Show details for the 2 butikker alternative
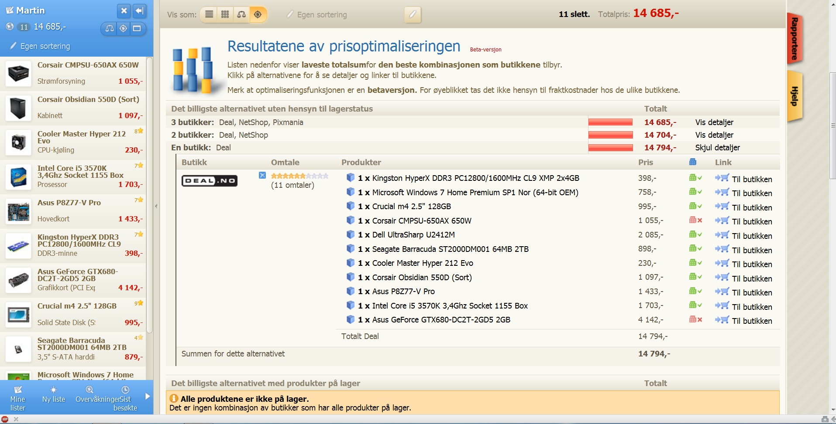The image size is (836, 424). [x=714, y=135]
